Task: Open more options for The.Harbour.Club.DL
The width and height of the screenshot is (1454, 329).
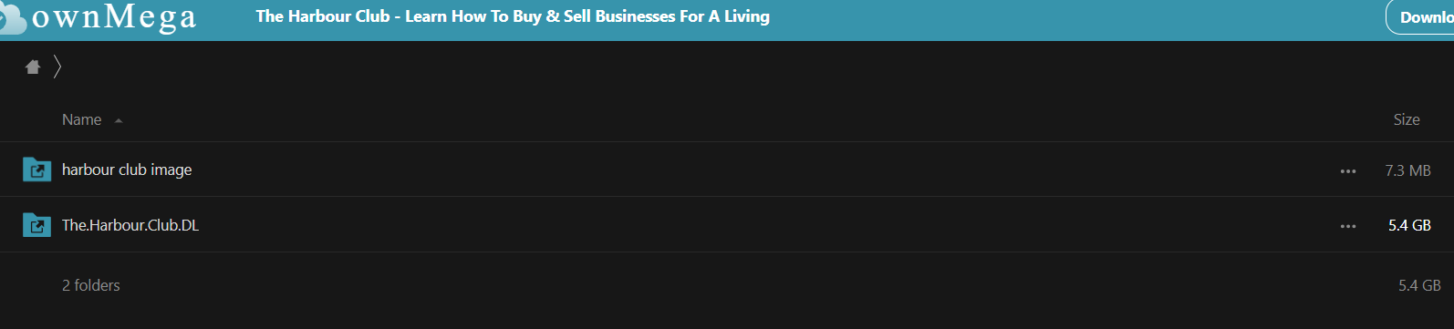Action: [x=1348, y=226]
